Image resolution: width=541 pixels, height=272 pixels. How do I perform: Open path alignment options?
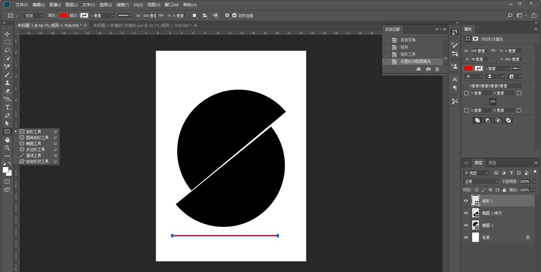coord(205,16)
